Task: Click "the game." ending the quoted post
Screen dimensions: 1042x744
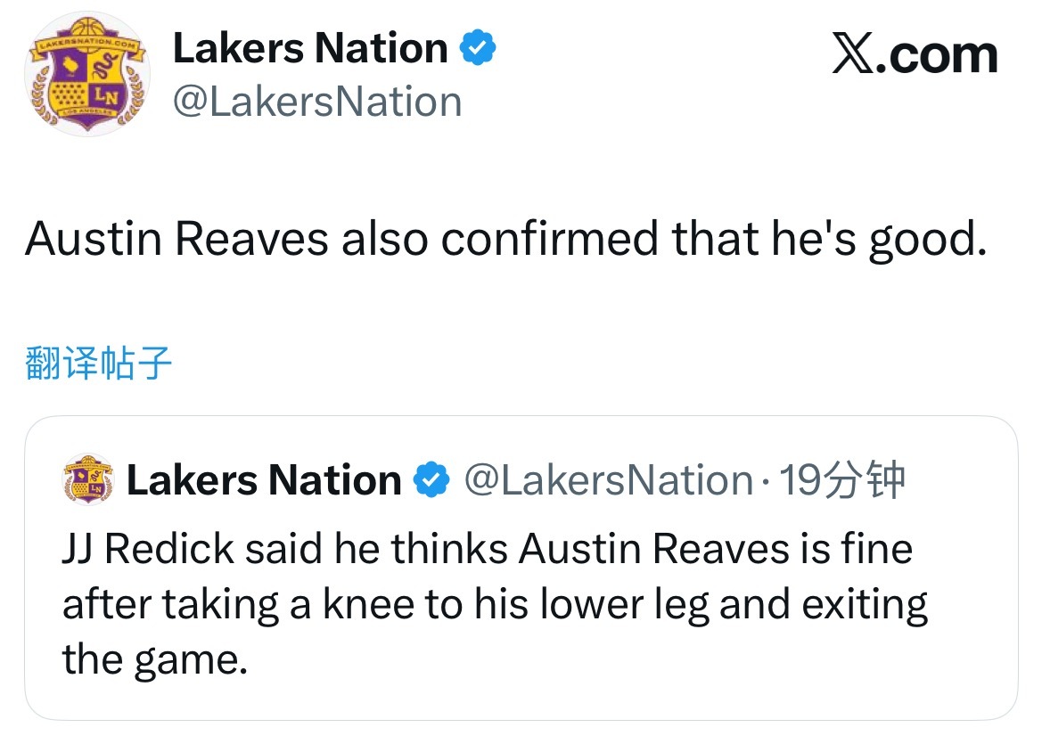Action: point(152,659)
